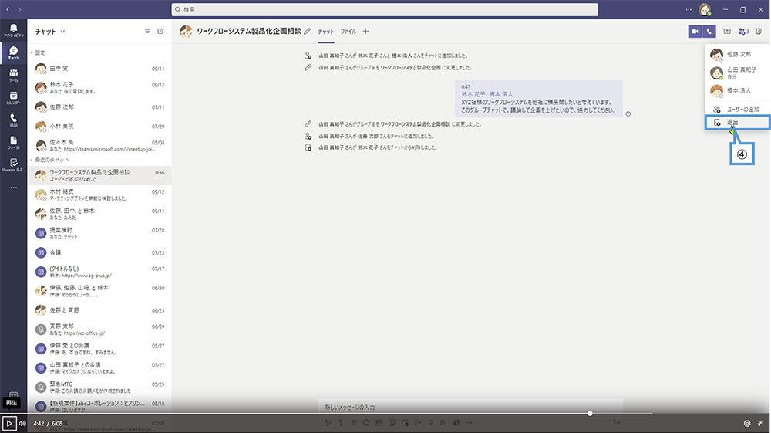Open the 佐藤 と 斉藤 chat
The height and width of the screenshot is (433, 771).
click(99, 310)
